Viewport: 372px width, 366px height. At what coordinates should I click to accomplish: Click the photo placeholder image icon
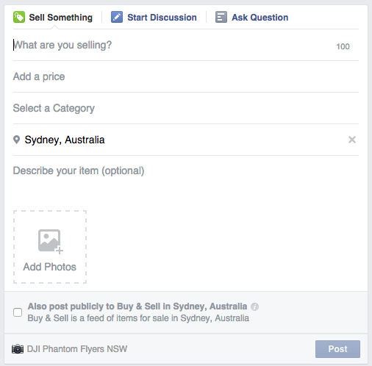[50, 241]
